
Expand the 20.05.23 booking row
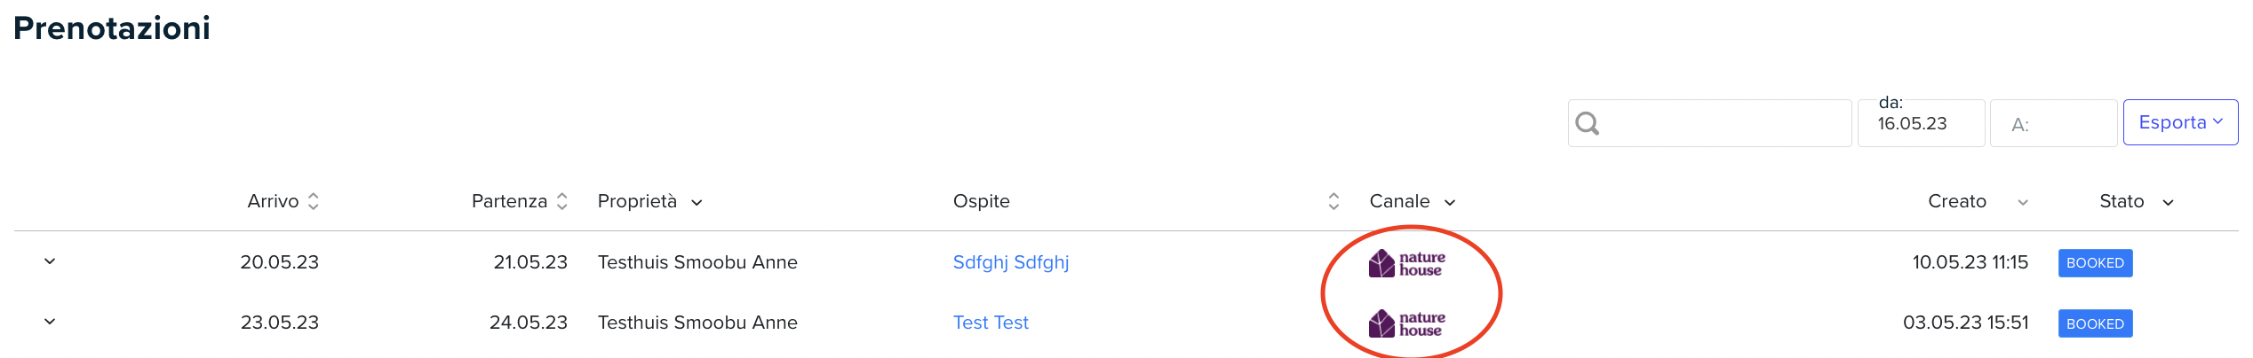[50, 261]
